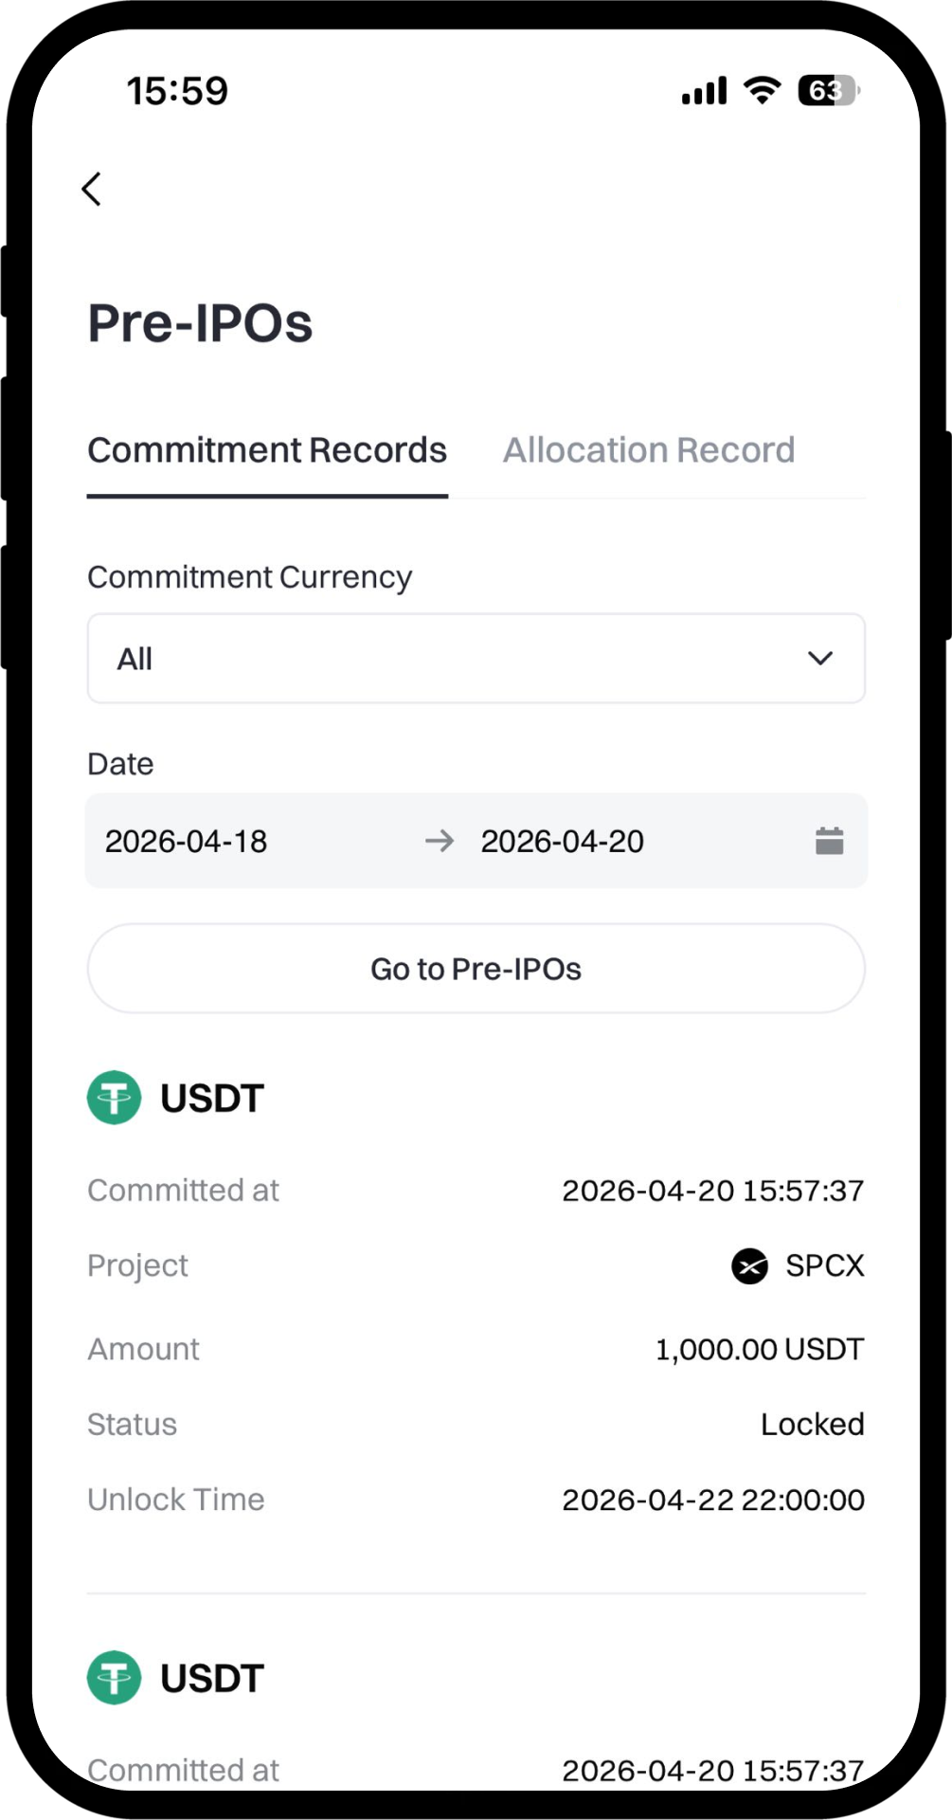Image resolution: width=952 pixels, height=1820 pixels.
Task: Tap the unlock time 2026-04-22 22:00:00
Action: (x=712, y=1500)
